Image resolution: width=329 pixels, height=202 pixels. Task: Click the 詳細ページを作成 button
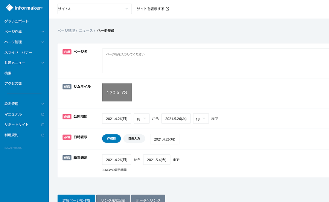coord(76,200)
